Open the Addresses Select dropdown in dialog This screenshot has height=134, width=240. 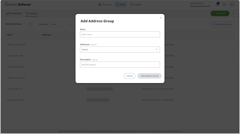[120, 49]
